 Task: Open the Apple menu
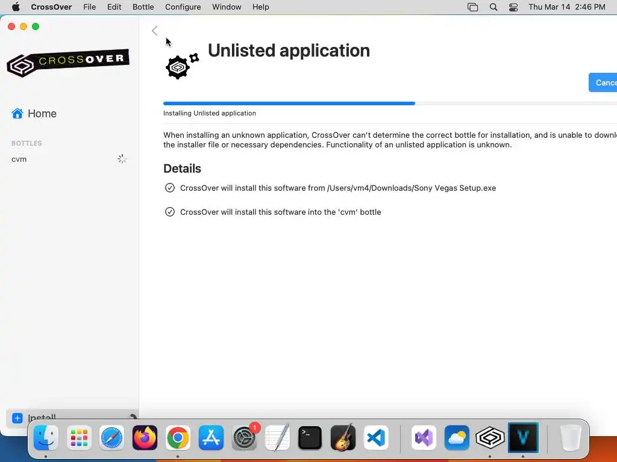coord(16,7)
